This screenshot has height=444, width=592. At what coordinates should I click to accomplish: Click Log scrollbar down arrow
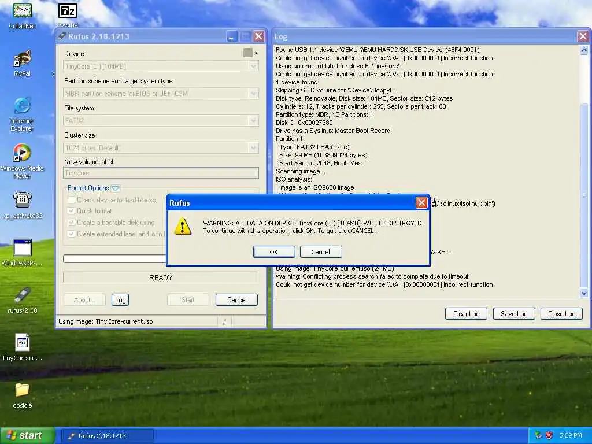tap(584, 293)
